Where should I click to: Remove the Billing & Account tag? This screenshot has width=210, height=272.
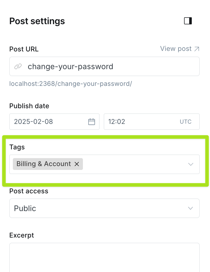tap(77, 164)
